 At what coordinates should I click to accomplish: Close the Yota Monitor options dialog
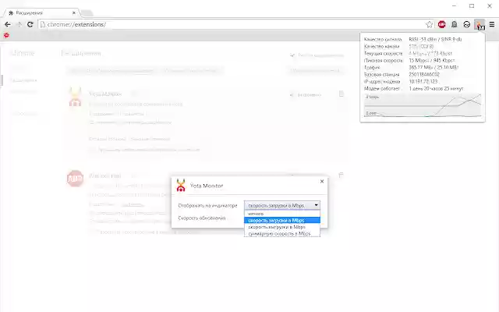tap(322, 181)
